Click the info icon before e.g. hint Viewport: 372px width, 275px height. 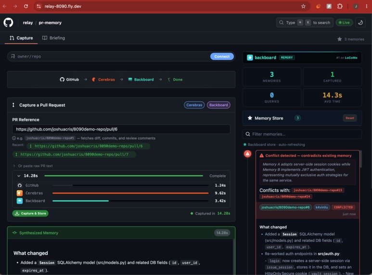14,138
